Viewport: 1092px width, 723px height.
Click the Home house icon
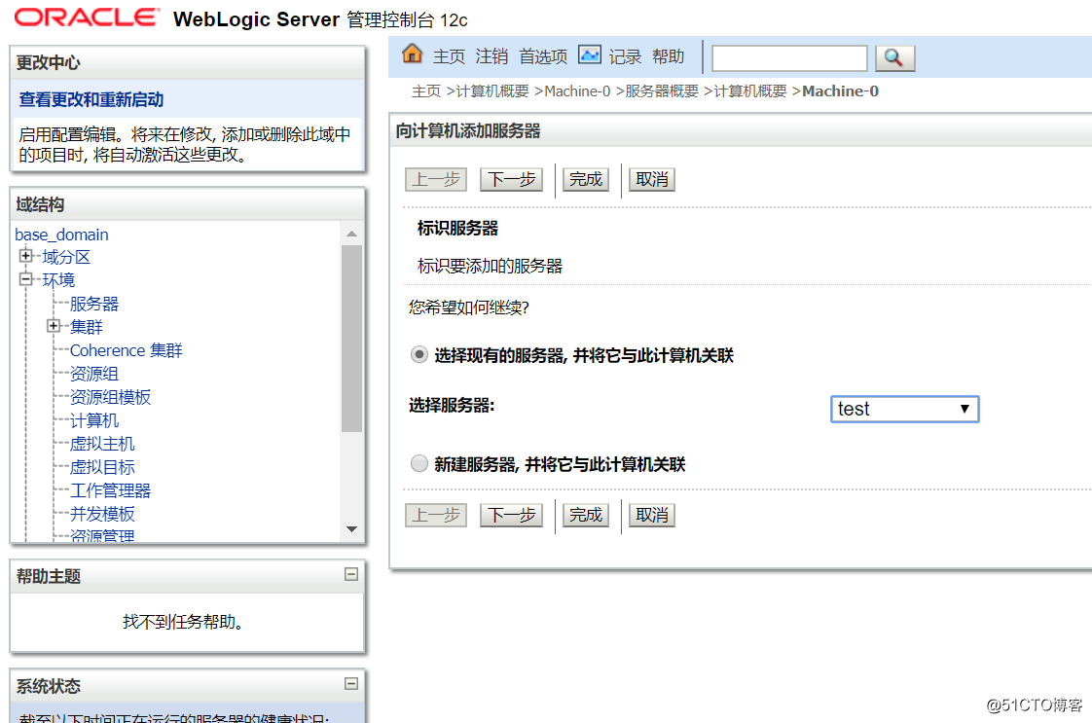point(413,54)
